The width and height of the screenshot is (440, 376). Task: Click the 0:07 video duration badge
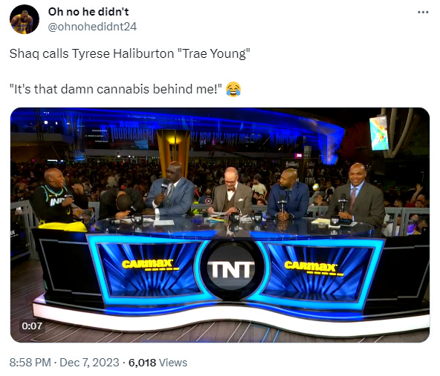pos(32,326)
